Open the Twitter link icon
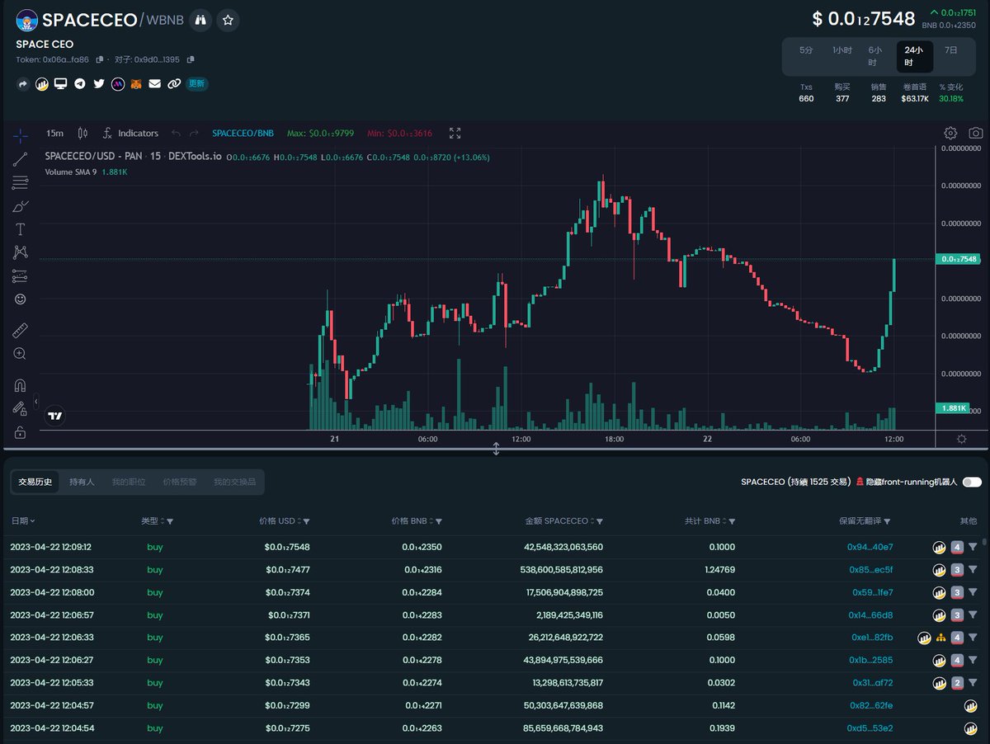Image resolution: width=990 pixels, height=744 pixels. point(99,84)
